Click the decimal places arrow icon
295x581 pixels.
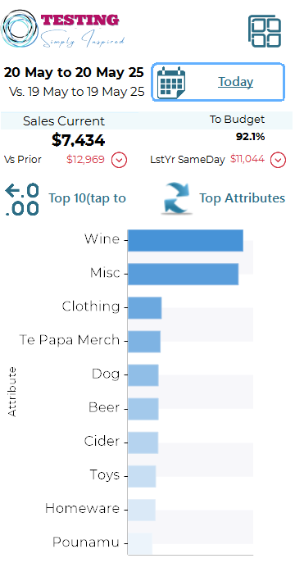pos(22,199)
